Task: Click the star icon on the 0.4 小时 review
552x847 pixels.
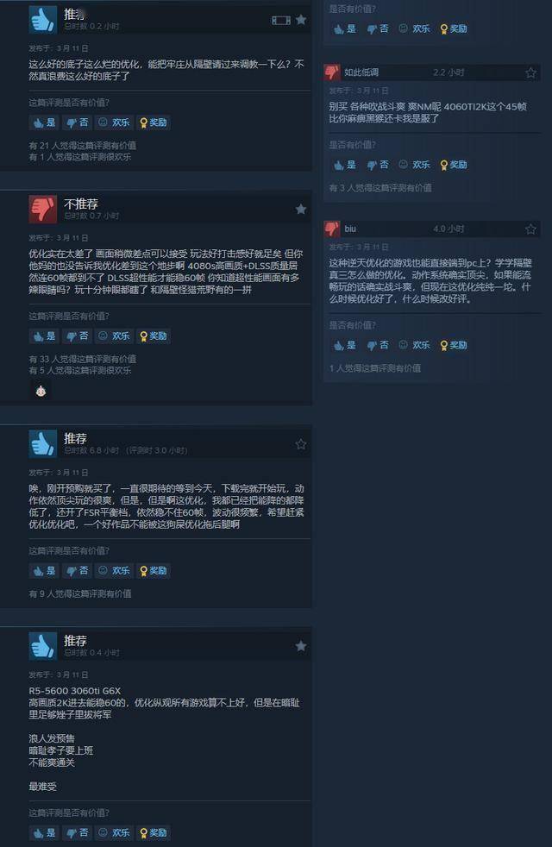Action: point(301,646)
